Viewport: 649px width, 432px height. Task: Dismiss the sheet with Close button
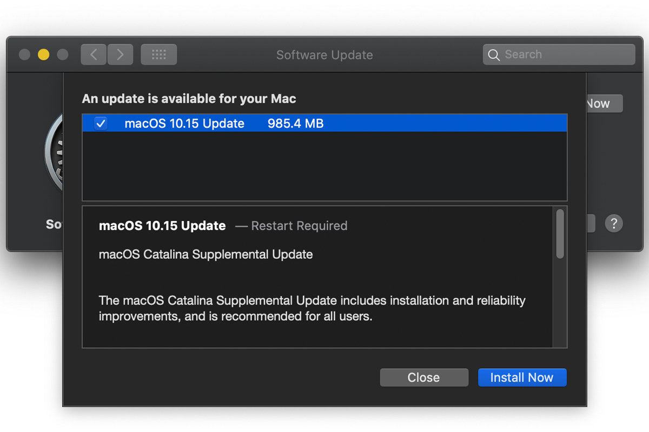pos(424,377)
